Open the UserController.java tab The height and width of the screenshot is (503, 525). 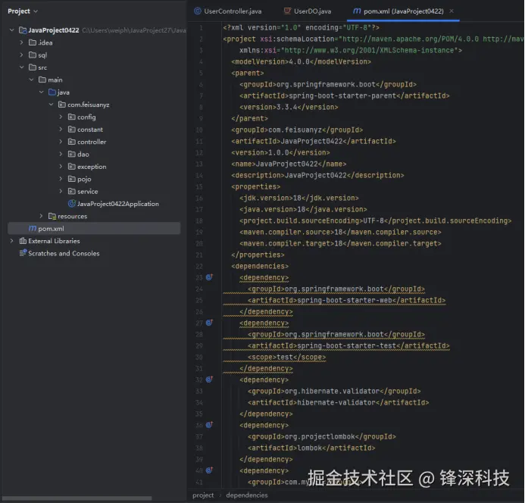[x=228, y=11]
